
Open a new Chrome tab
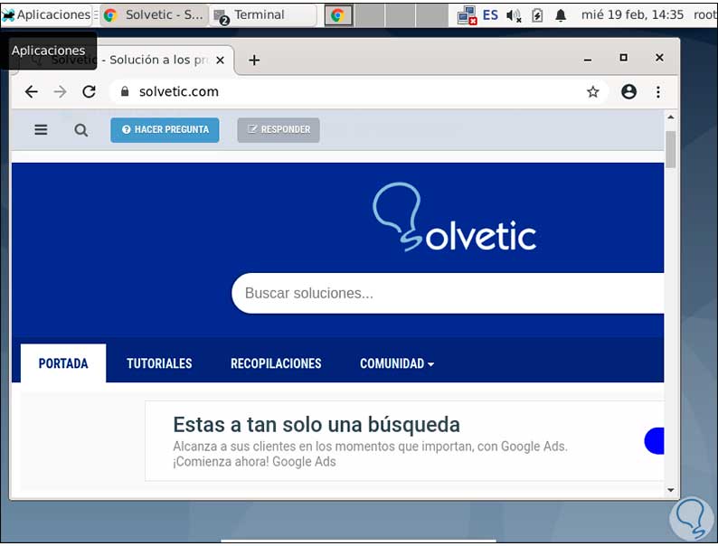pyautogui.click(x=254, y=60)
